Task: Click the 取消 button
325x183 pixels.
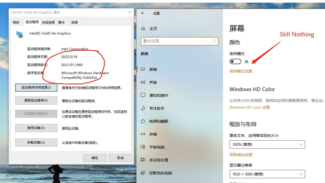Action: pyautogui.click(x=120, y=158)
